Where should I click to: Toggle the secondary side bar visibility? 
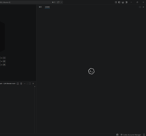point(126,2)
